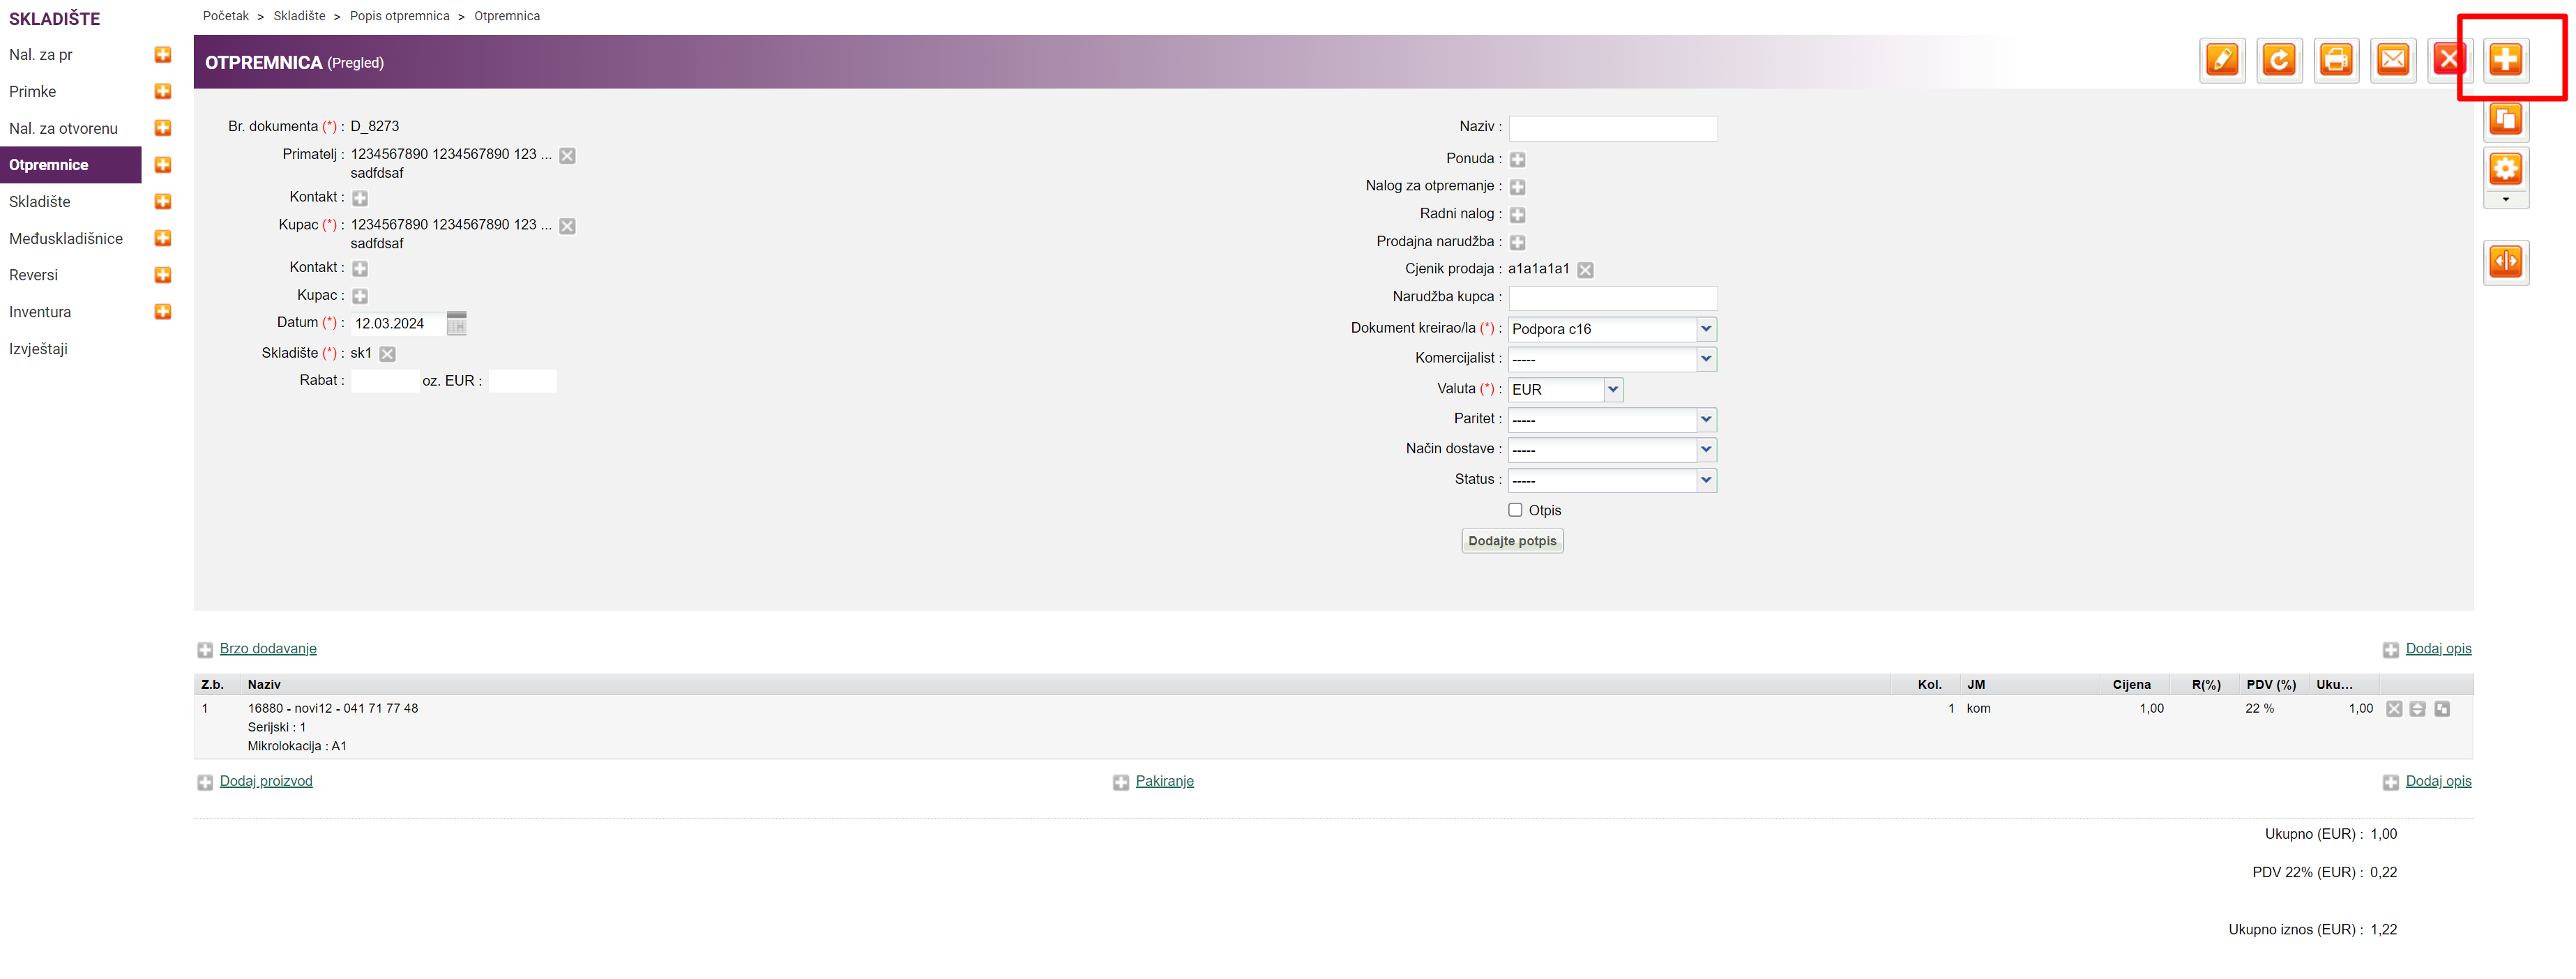Viewport: 2576px width, 979px height.
Task: Click the orange refresh arrow icon
Action: (x=2278, y=60)
